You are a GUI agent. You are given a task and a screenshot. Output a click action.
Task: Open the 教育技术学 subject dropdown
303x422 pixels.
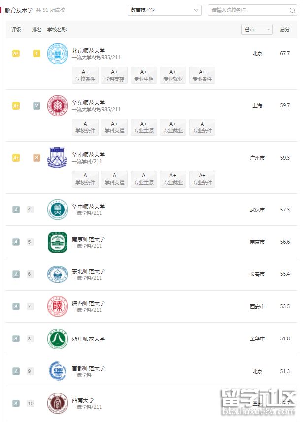coord(164,10)
